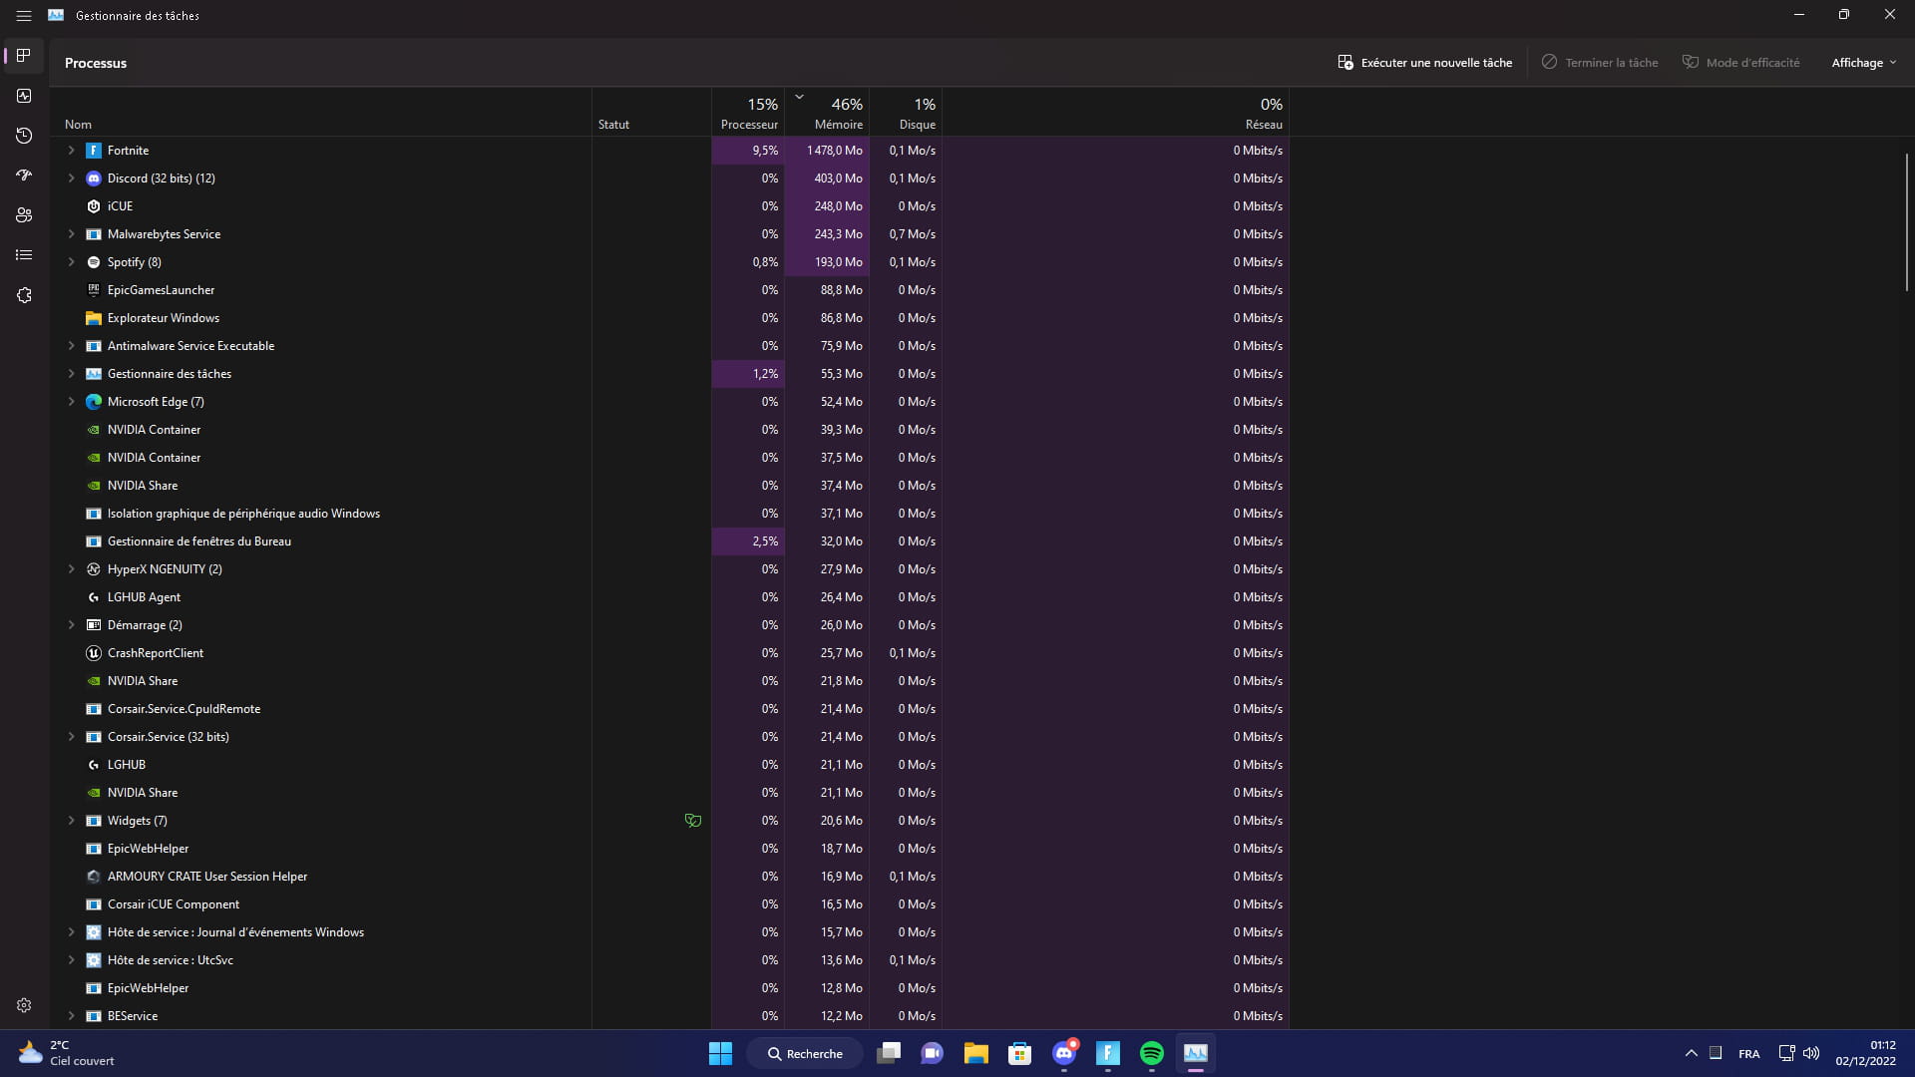Expand the Démarrage (2) process group
Image resolution: width=1915 pixels, height=1077 pixels.
[x=71, y=625]
